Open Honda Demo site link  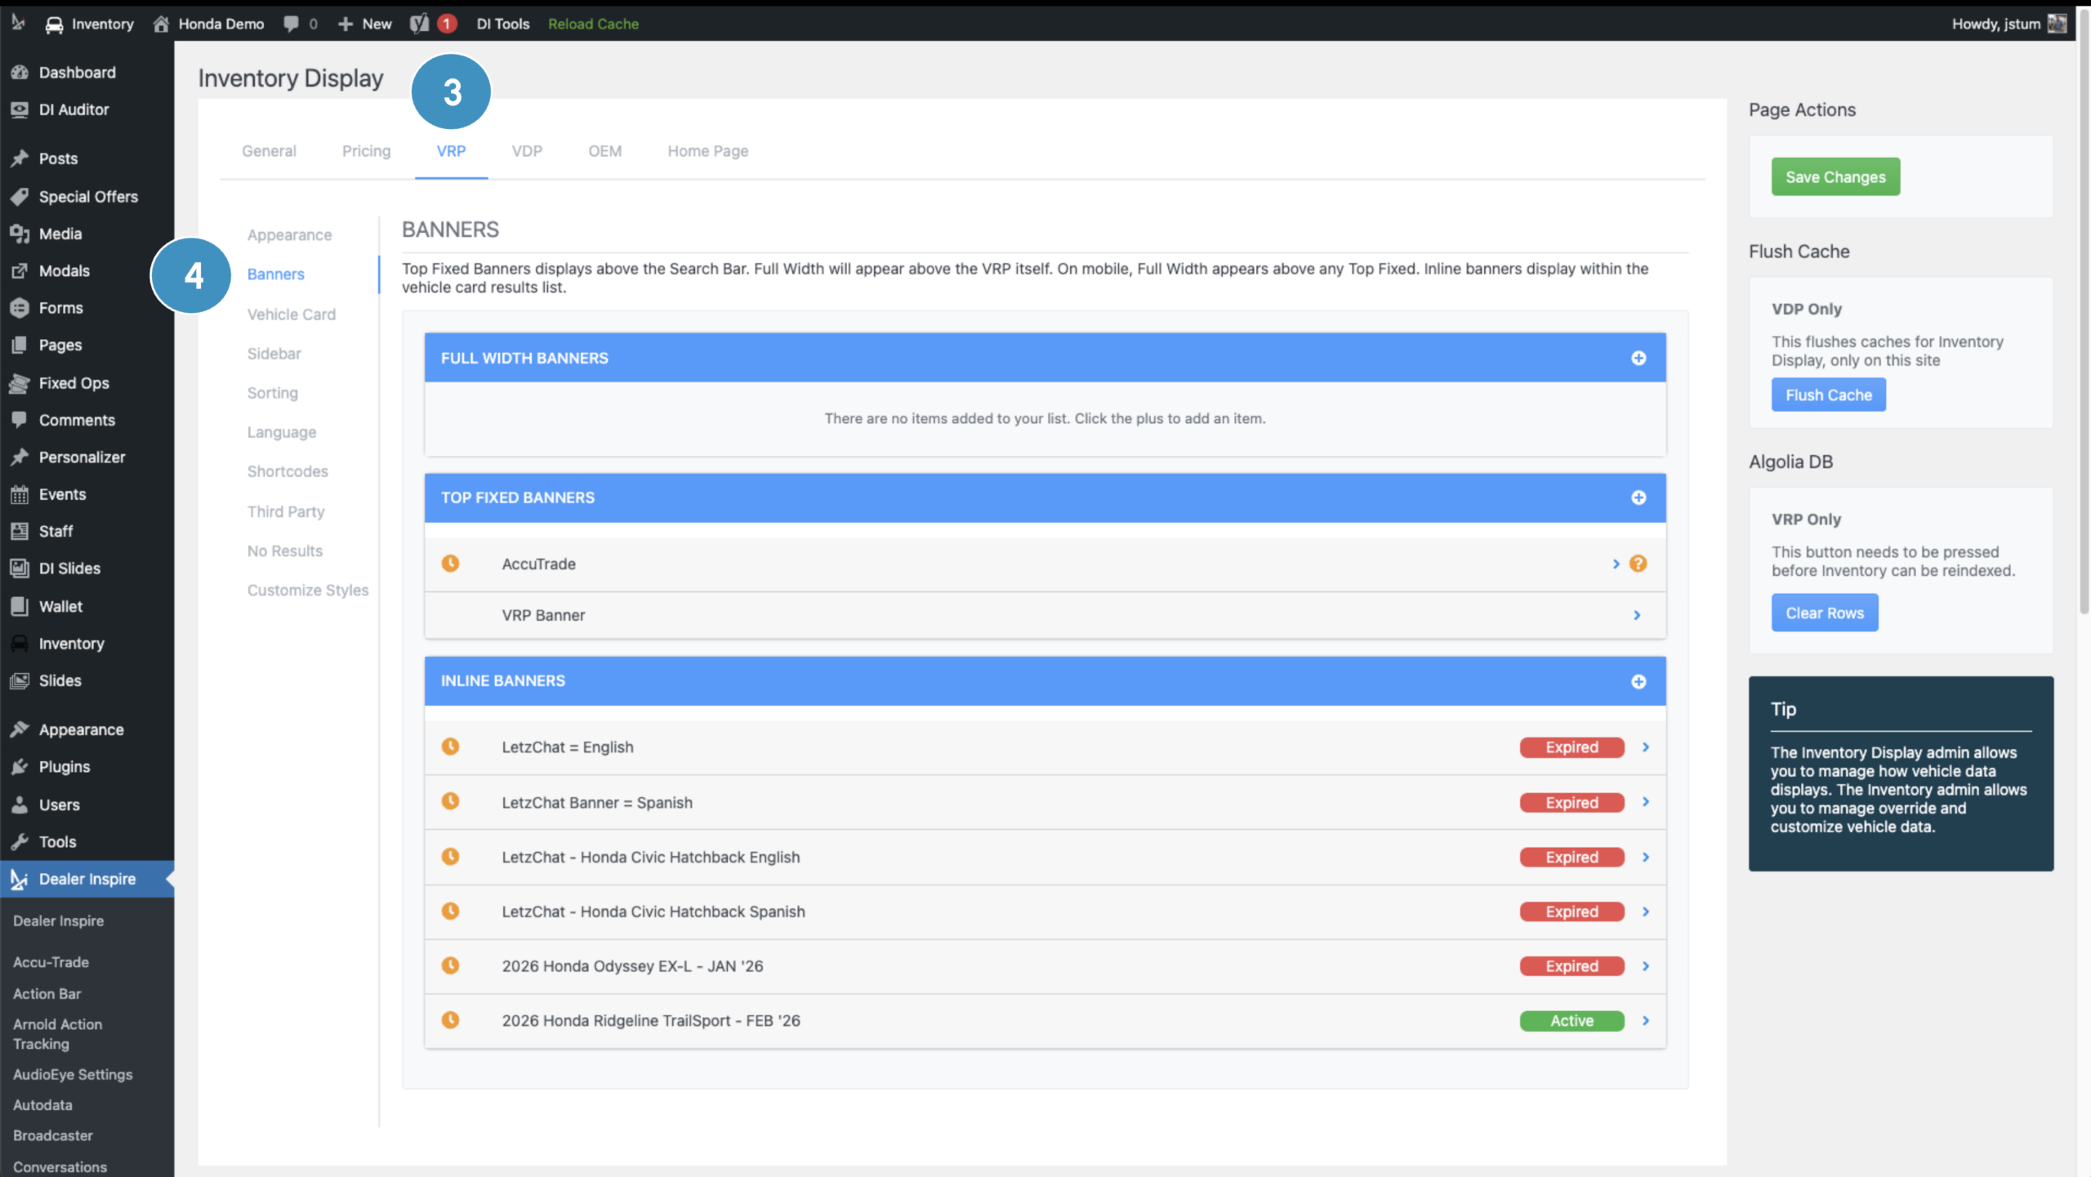point(208,24)
